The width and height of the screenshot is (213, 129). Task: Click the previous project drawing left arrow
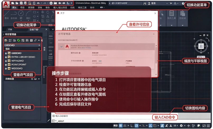click(x=59, y=3)
